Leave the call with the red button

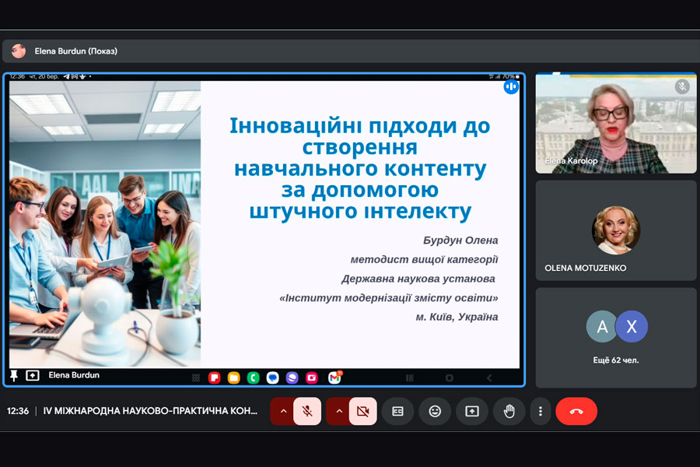[576, 411]
